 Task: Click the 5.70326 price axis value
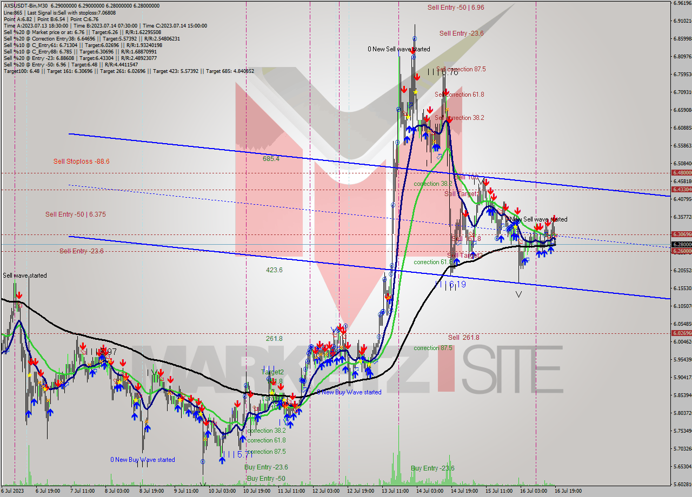tap(682, 448)
